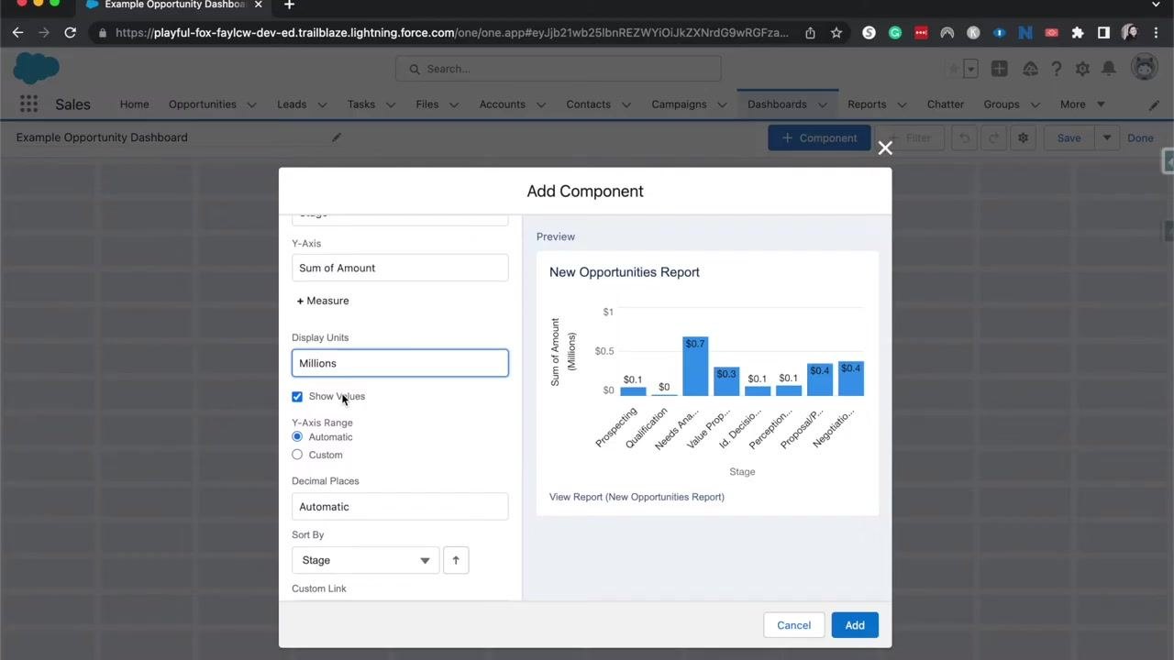Open Salesforce global actions plus icon
This screenshot has height=660, width=1174.
tap(999, 69)
